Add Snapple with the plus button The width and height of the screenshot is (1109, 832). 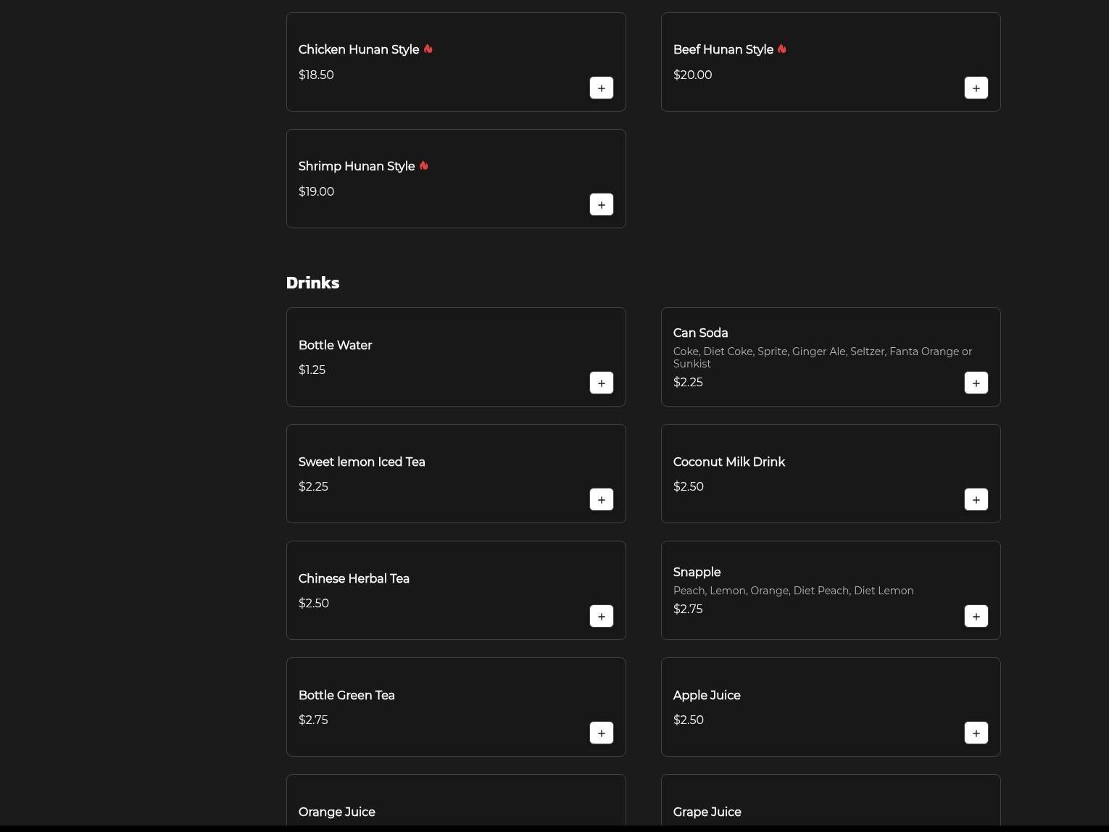coord(976,616)
